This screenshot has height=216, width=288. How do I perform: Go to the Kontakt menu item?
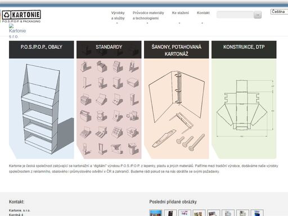[x=203, y=13]
